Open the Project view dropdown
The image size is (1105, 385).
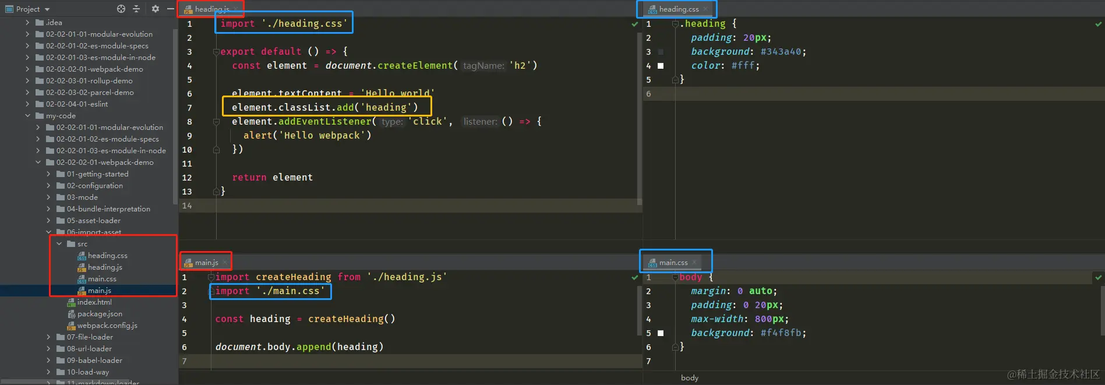[47, 9]
